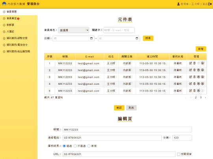Go to previous page with pagination arrow
This screenshot has height=159, width=213.
[186, 97]
